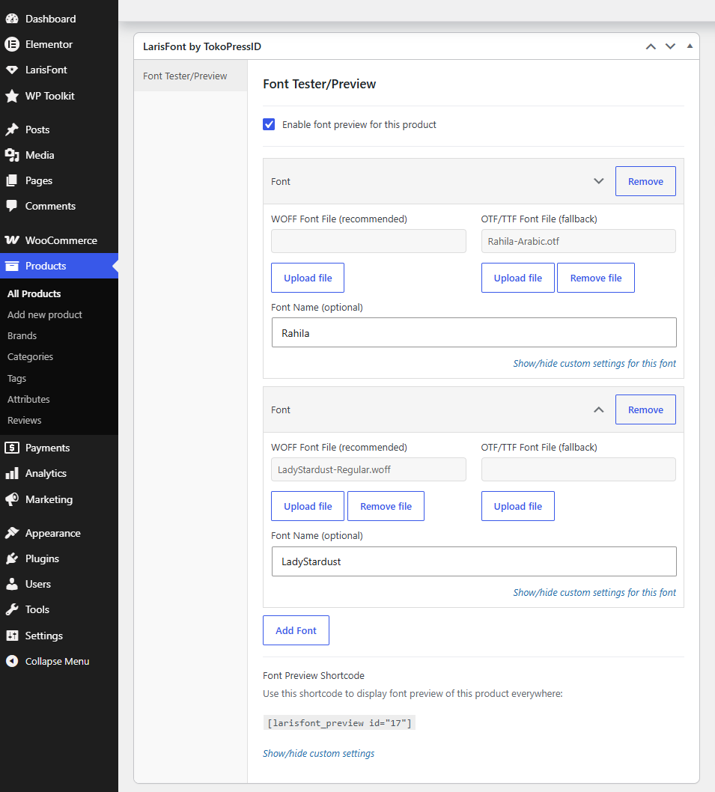Remove the Rahila-Arabic.otf file
Screen dimensions: 715x792
click(x=596, y=278)
